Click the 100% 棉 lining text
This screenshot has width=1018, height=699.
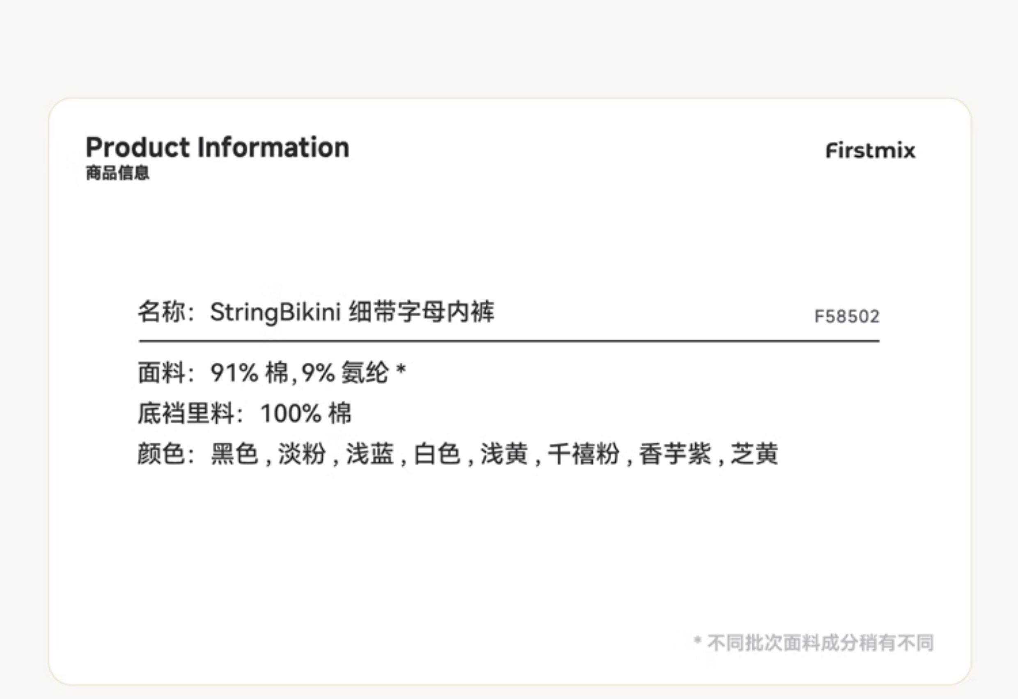coord(305,413)
